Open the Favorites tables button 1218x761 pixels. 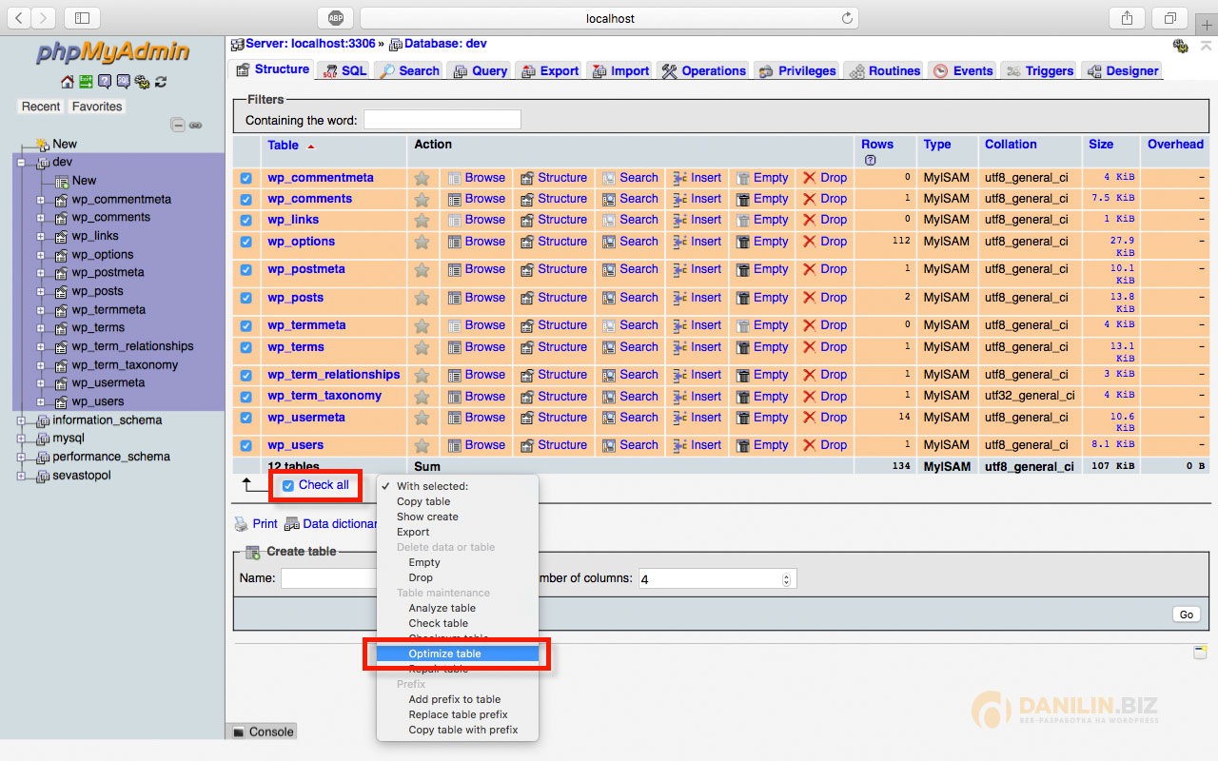[x=97, y=107]
